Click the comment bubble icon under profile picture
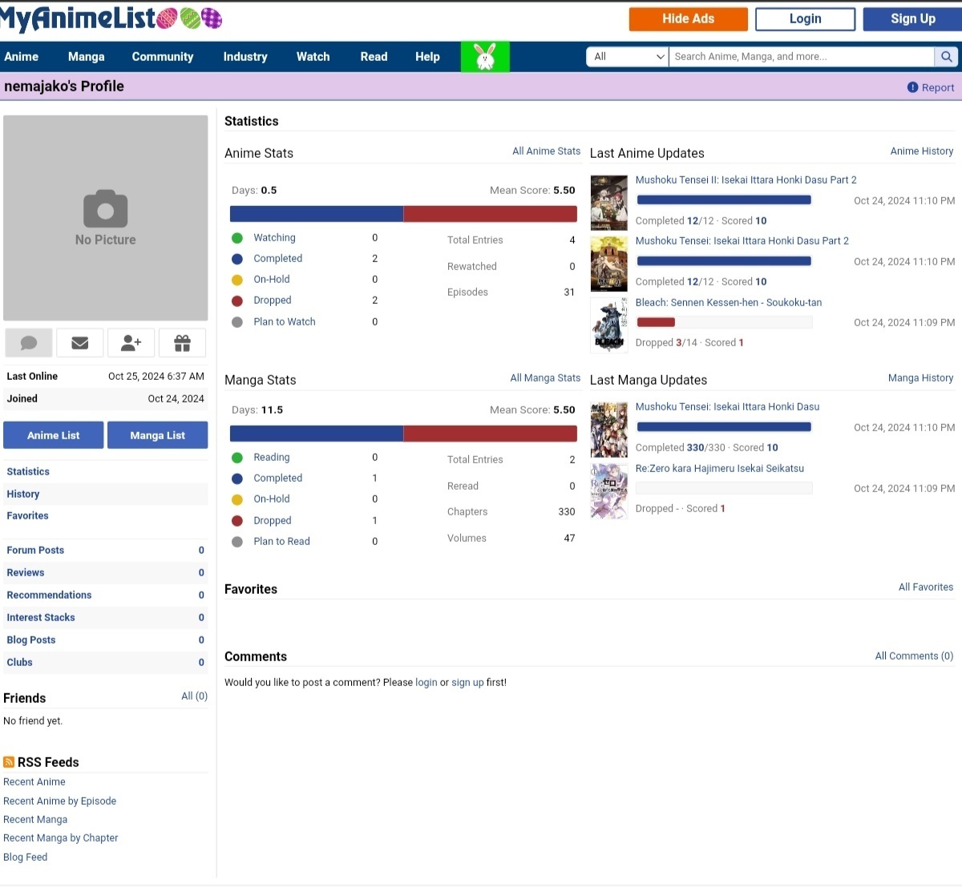962x888 pixels. coord(29,343)
